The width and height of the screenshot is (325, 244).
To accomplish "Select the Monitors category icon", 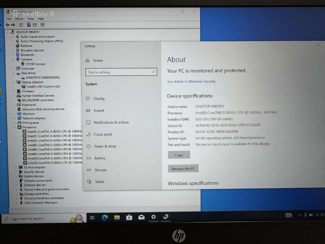I will (x=19, y=114).
